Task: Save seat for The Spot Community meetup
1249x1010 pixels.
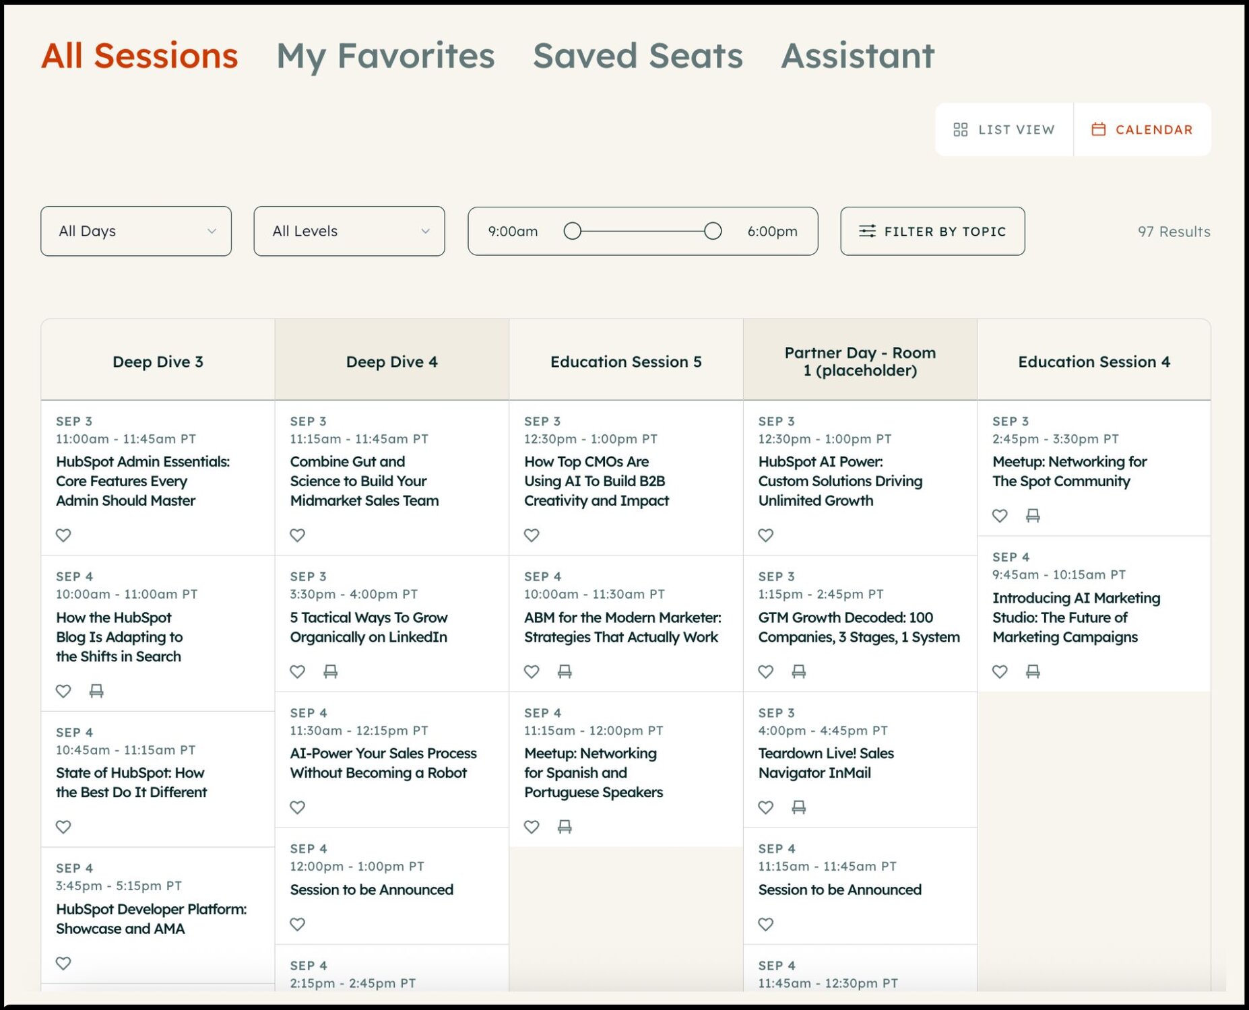Action: pos(1033,516)
